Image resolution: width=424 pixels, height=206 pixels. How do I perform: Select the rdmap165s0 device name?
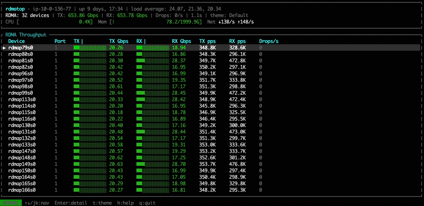pos(22,184)
